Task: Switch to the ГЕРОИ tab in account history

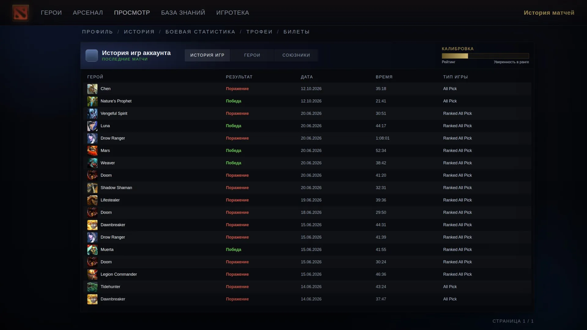Action: pos(252,55)
